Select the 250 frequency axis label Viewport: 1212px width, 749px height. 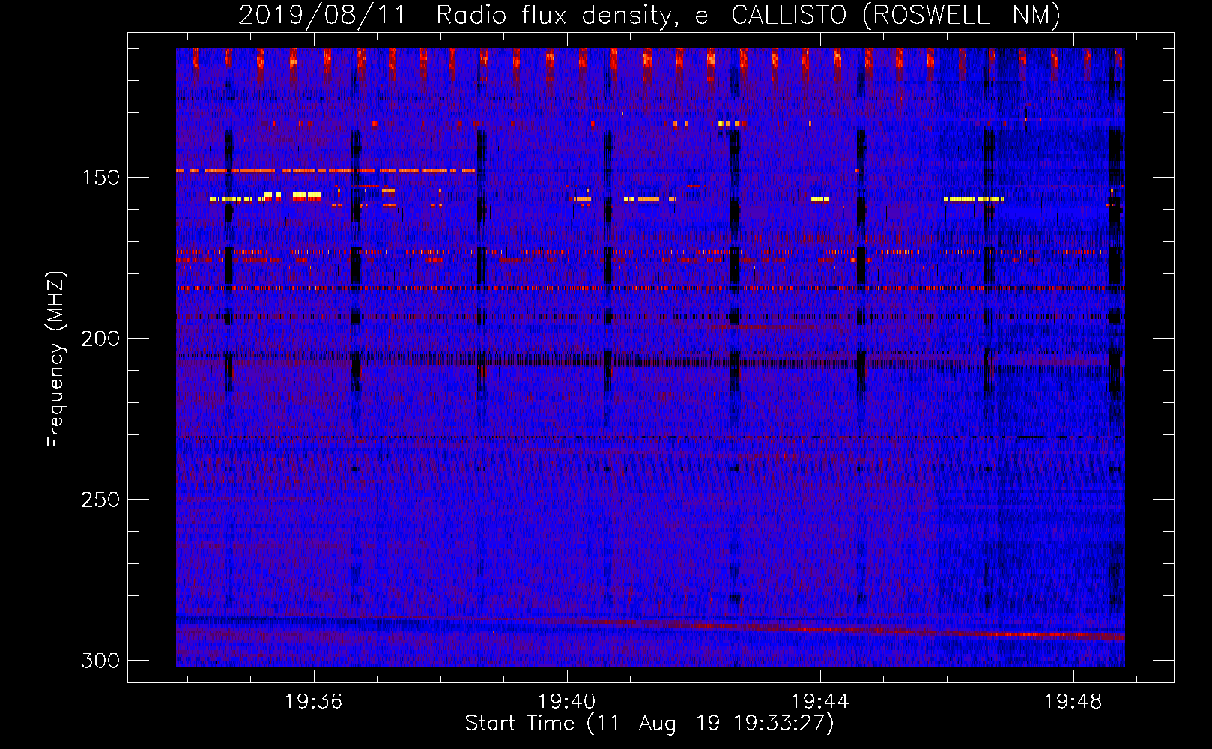tap(100, 500)
